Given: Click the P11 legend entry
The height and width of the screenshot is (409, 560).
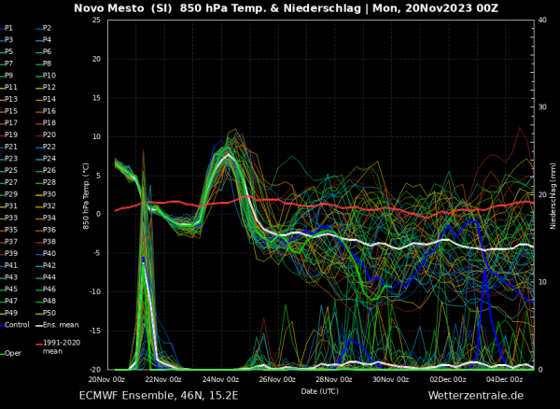Looking at the screenshot, I should coord(8,87).
